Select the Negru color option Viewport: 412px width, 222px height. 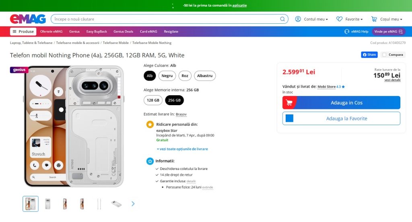pyautogui.click(x=167, y=75)
